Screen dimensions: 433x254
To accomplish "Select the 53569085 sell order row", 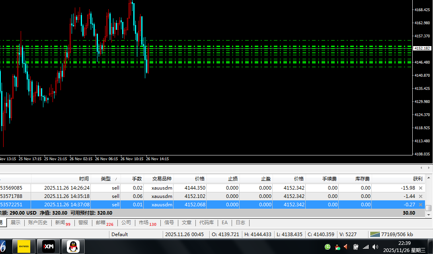I will (x=16, y=188).
